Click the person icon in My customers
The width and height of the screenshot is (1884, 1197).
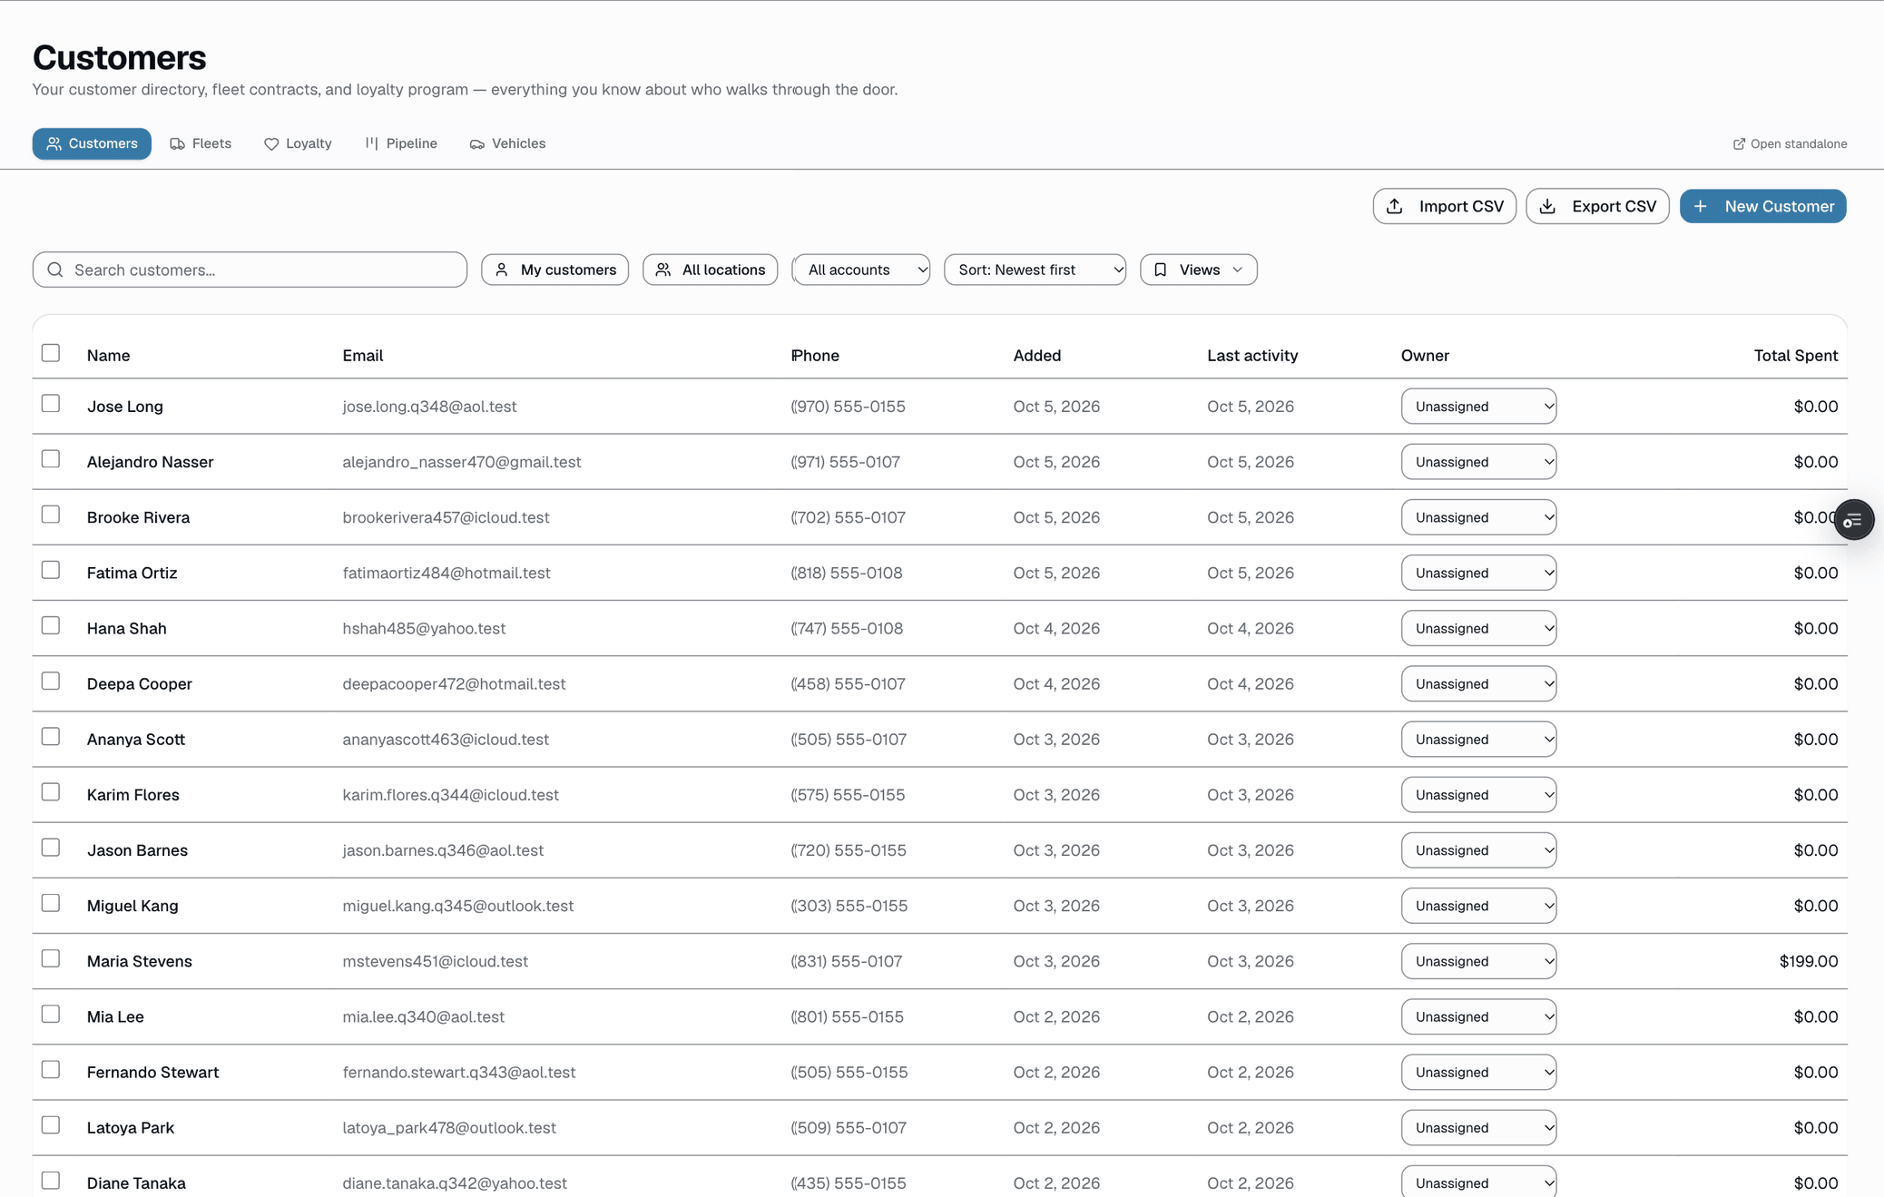(x=502, y=270)
